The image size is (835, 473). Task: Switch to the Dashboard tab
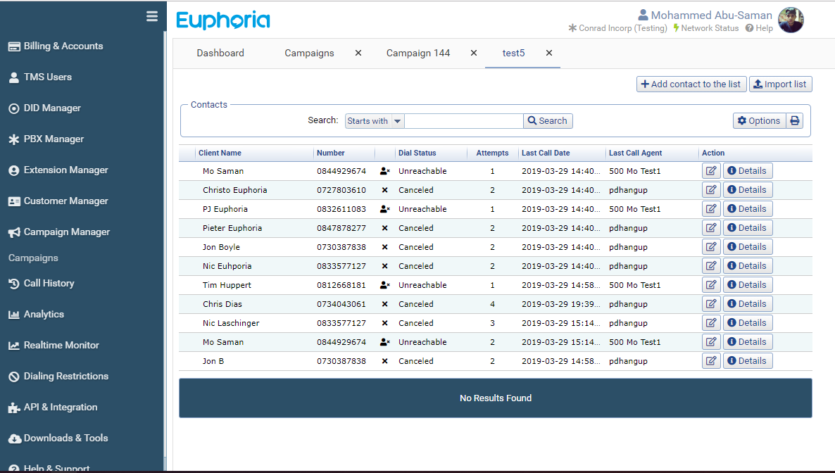pos(220,53)
